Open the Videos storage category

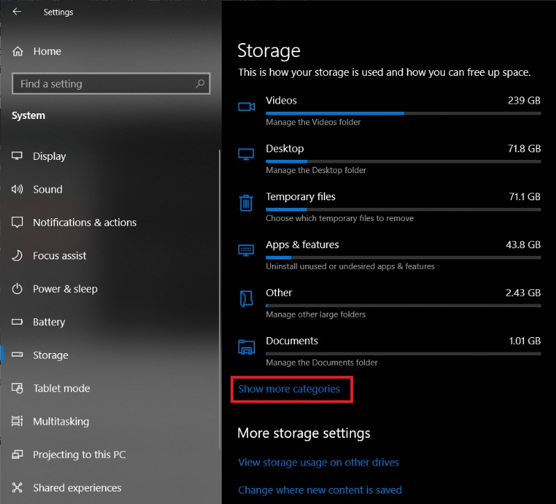tap(389, 111)
